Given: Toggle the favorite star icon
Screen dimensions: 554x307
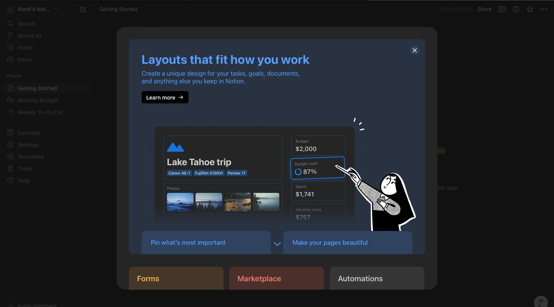Looking at the screenshot, I should (x=530, y=9).
